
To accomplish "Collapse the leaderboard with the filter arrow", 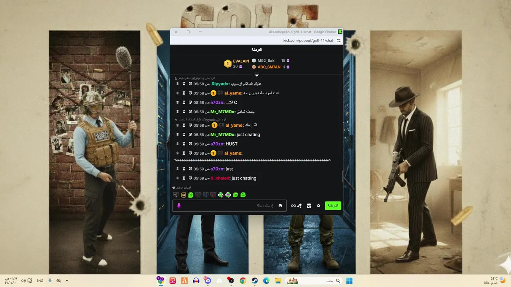I will pyautogui.click(x=257, y=75).
